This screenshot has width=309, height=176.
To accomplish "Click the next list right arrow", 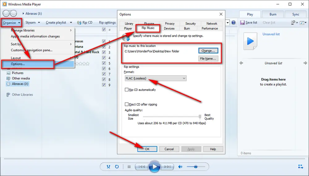I will tap(305, 63).
